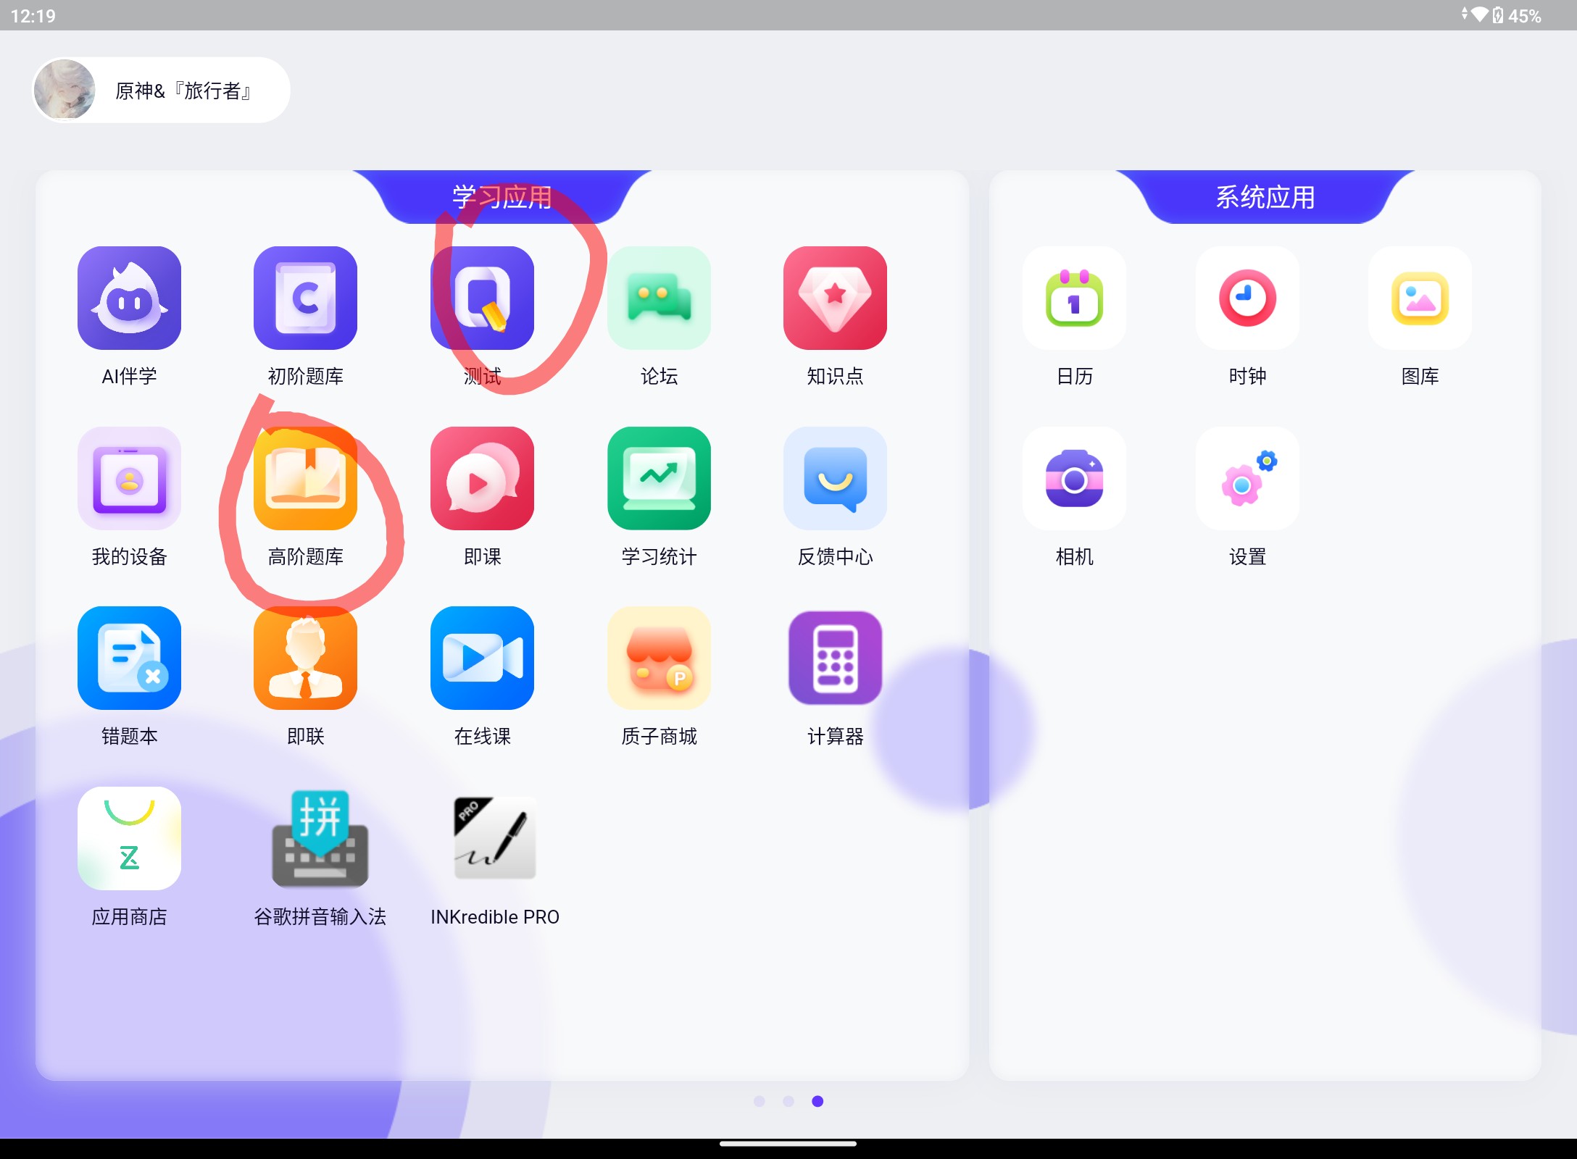Launch the 错题本 app

129,658
